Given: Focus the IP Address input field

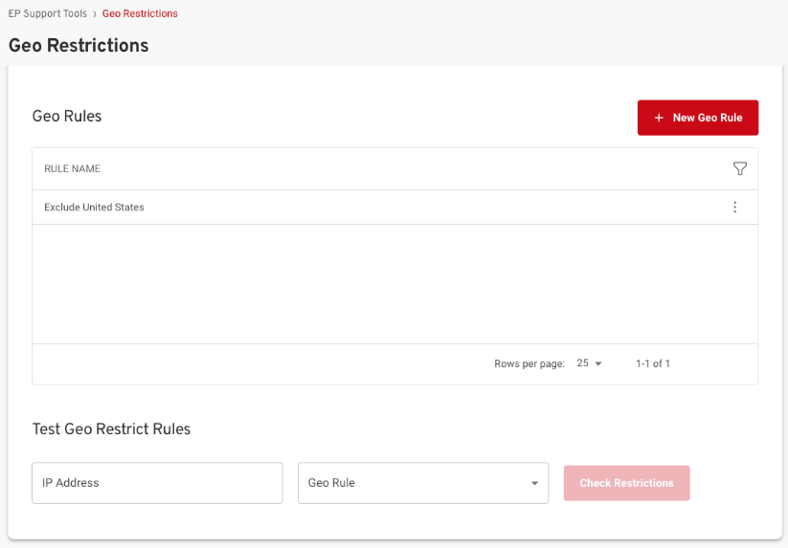Looking at the screenshot, I should click(157, 483).
